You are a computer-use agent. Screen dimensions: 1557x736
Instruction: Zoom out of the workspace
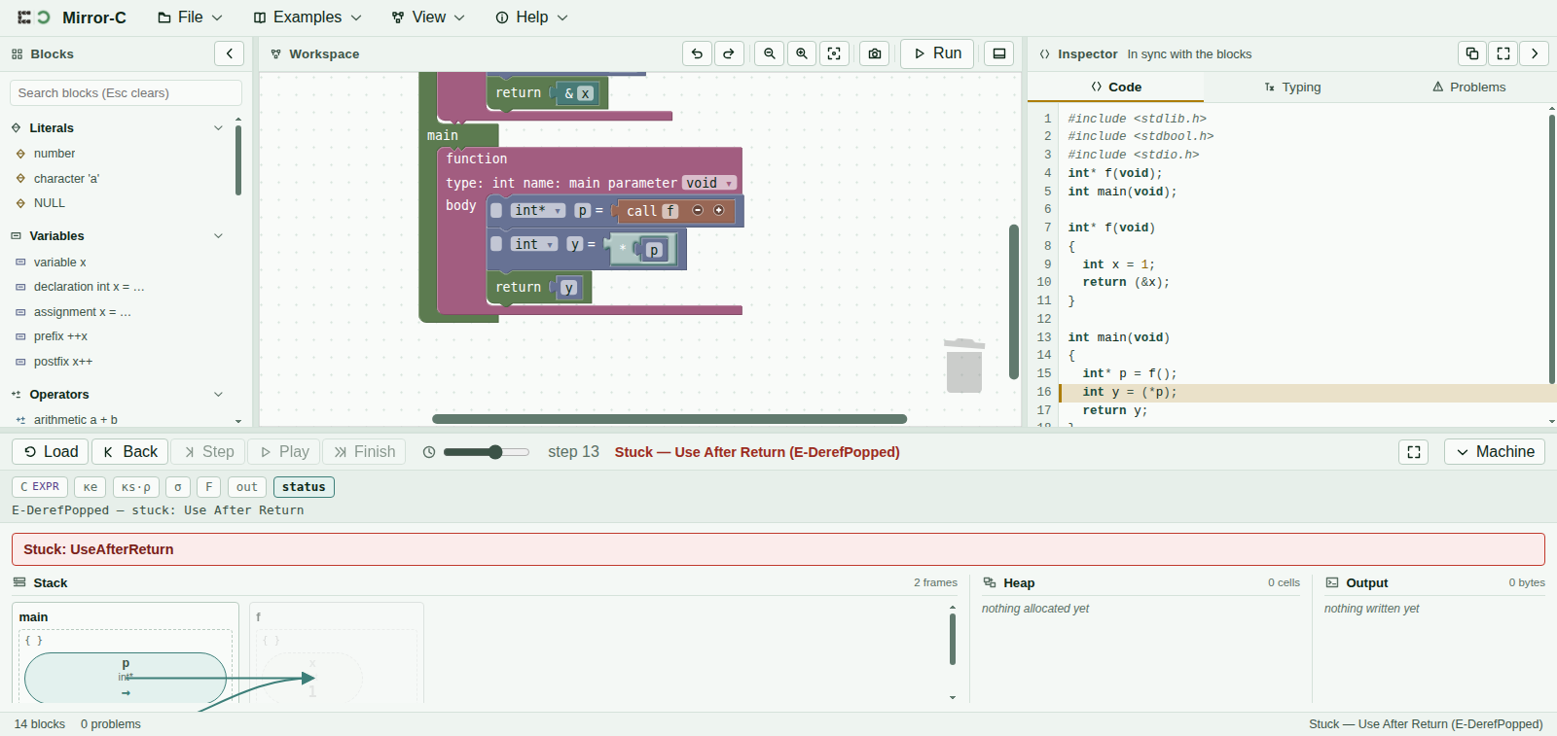click(770, 53)
